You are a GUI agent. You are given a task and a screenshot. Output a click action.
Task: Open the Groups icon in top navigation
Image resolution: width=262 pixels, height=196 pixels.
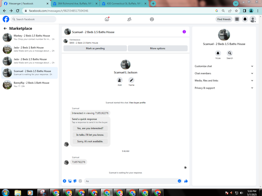click(152, 19)
